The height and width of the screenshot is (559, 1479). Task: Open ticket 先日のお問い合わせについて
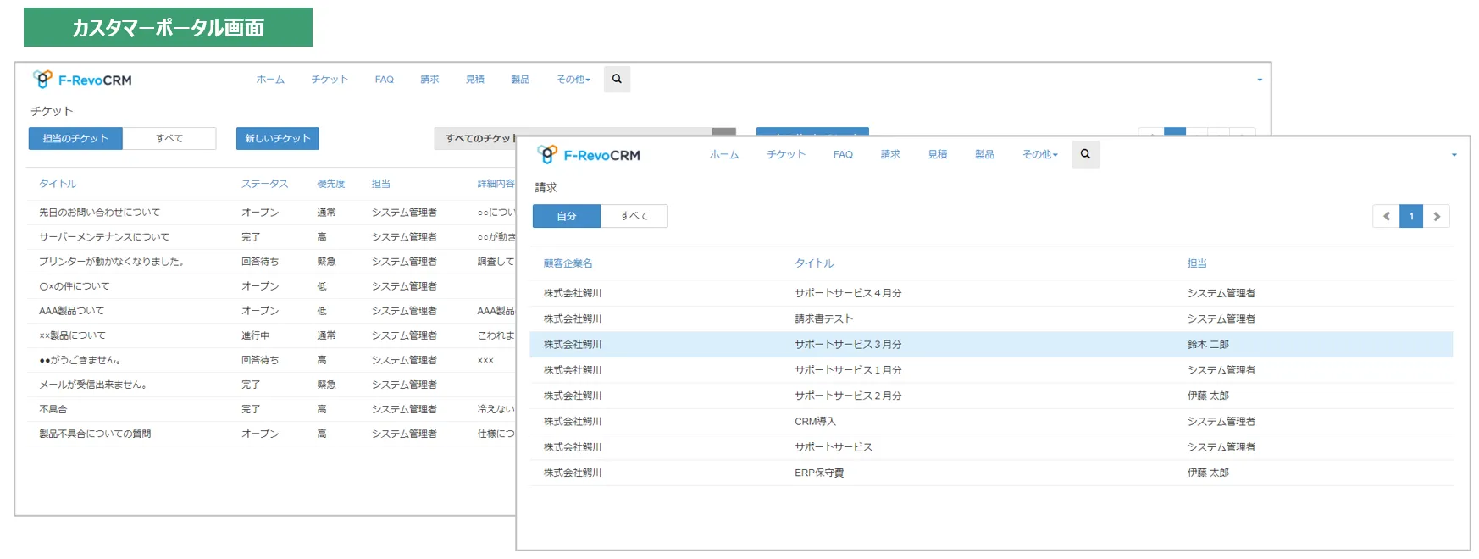[99, 213]
